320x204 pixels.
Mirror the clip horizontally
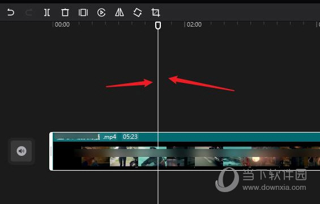coord(120,12)
